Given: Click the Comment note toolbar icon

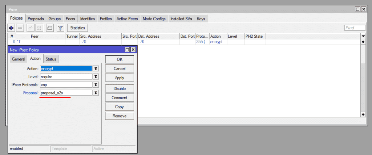Looking at the screenshot, I should click(50, 28).
